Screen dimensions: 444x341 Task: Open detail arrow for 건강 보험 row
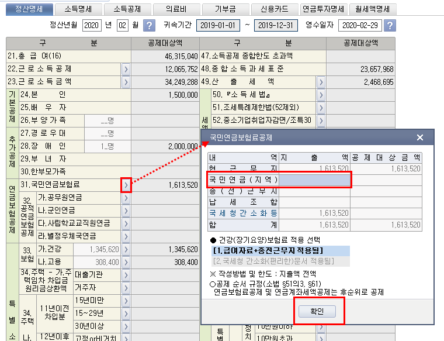tap(126, 250)
